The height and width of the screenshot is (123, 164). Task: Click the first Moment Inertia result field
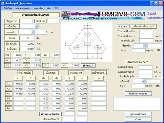click(69, 119)
